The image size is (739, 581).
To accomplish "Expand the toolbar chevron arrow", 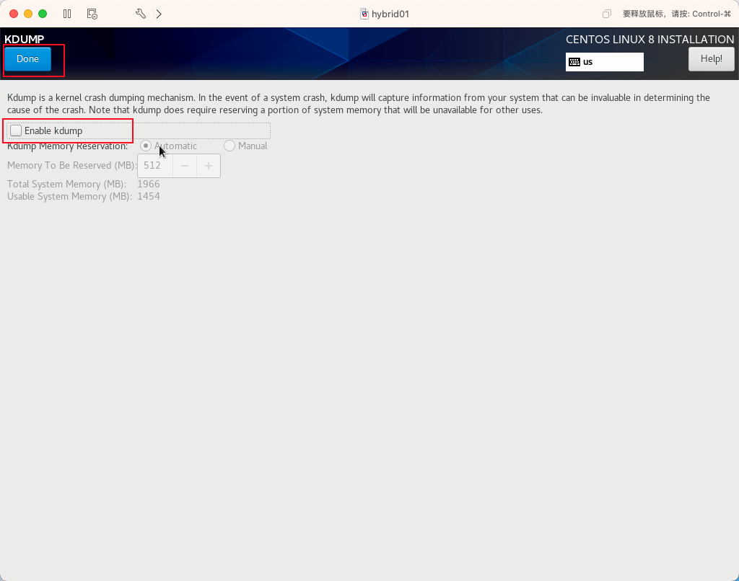I will click(159, 14).
